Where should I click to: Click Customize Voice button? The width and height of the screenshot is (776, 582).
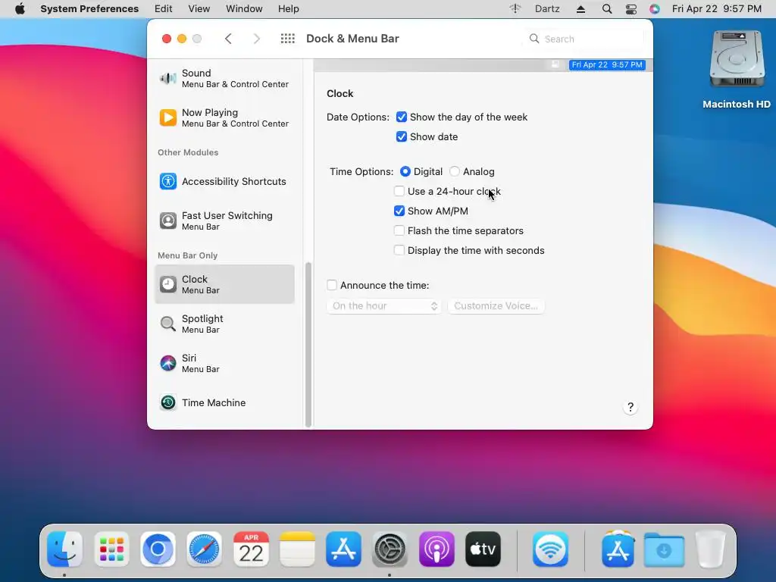click(496, 306)
